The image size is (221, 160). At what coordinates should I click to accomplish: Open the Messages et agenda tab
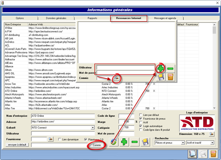click(165, 18)
